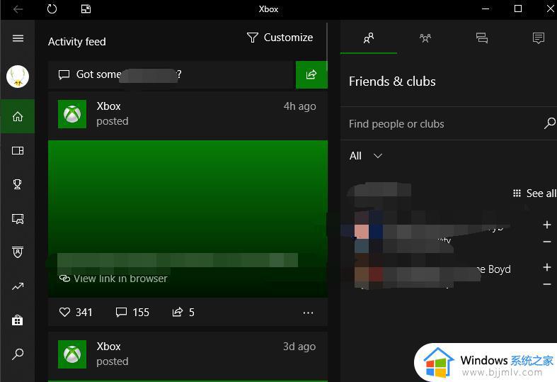Open more options ellipsis on post
Image resolution: width=557 pixels, height=382 pixels.
[x=308, y=313]
